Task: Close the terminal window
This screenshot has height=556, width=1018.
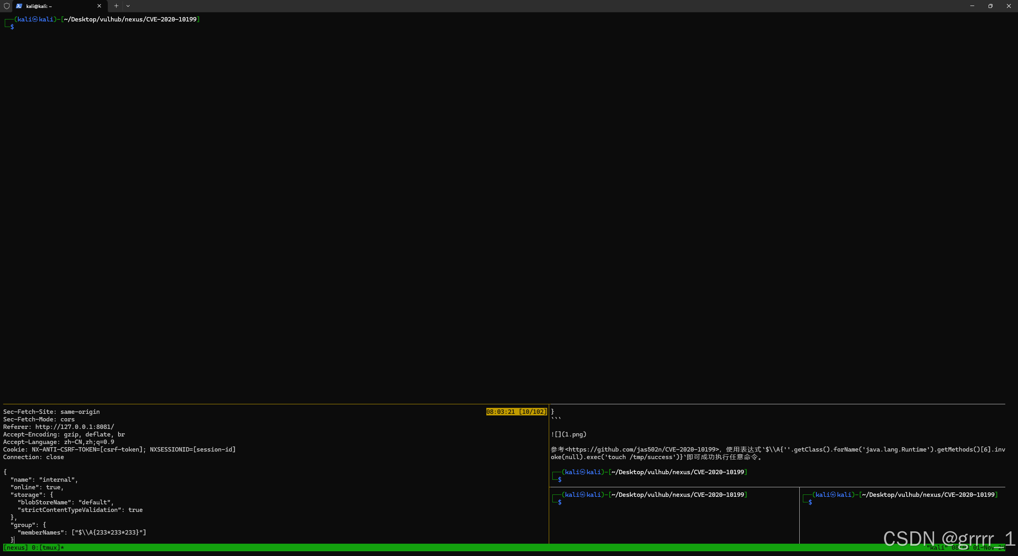Action: tap(1008, 6)
